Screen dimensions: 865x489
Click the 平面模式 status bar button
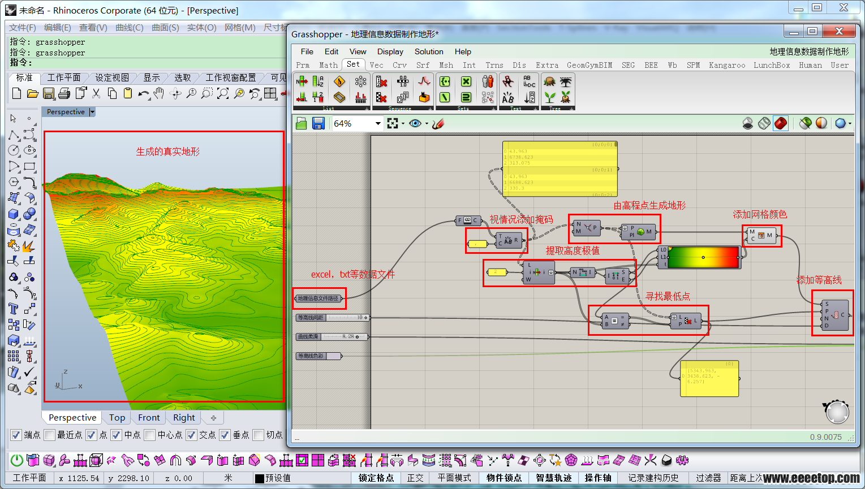tap(454, 478)
